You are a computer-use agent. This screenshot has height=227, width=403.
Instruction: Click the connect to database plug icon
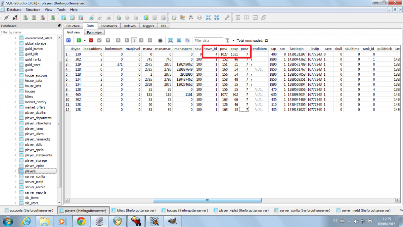pyautogui.click(x=6, y=17)
